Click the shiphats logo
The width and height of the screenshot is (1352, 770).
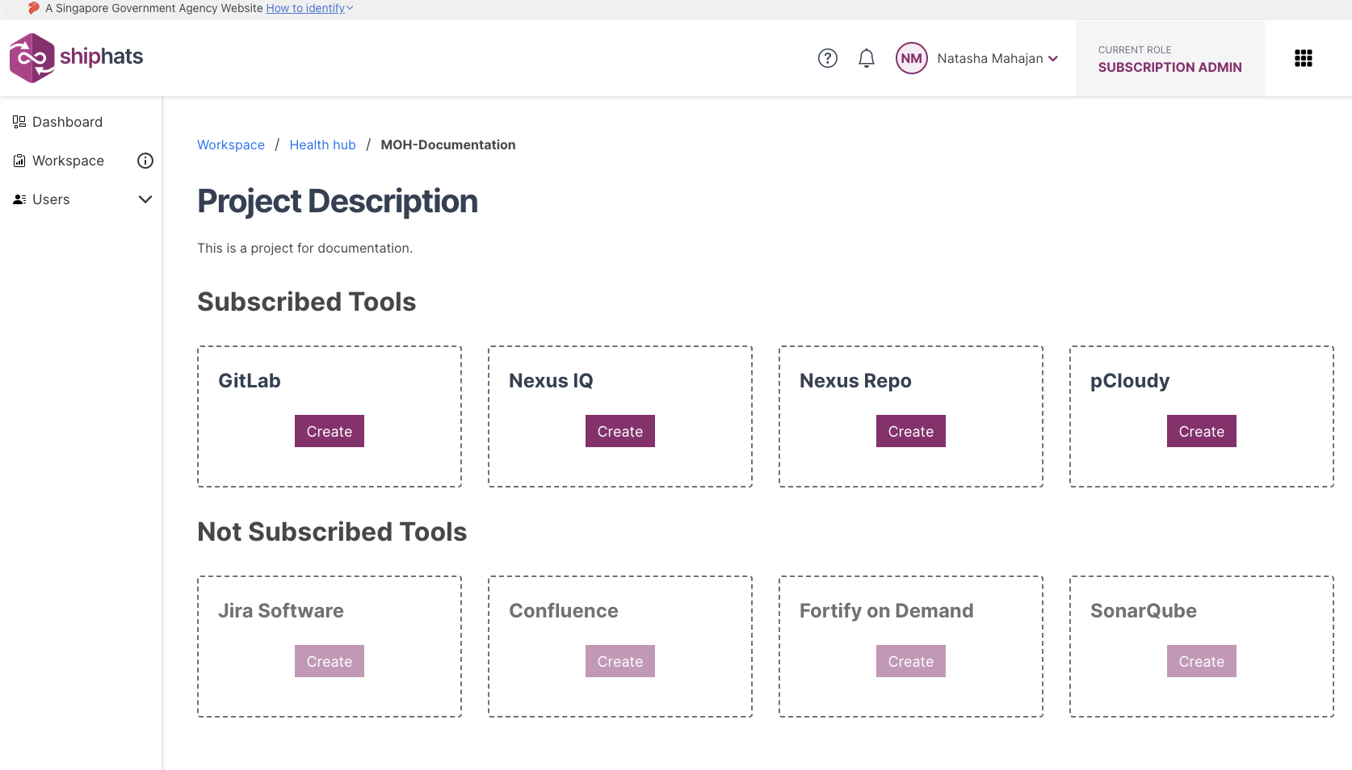[76, 57]
